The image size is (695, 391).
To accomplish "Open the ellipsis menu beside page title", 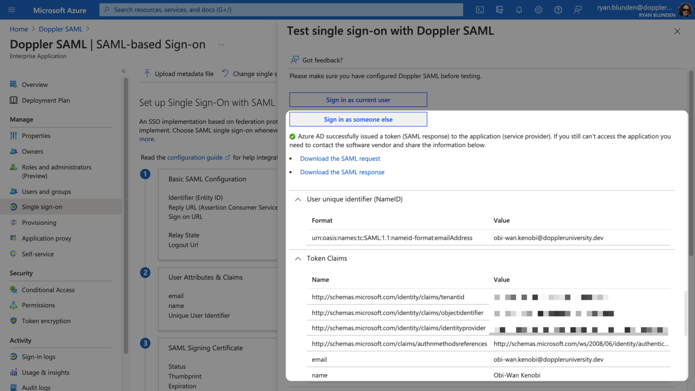I will coord(221,45).
